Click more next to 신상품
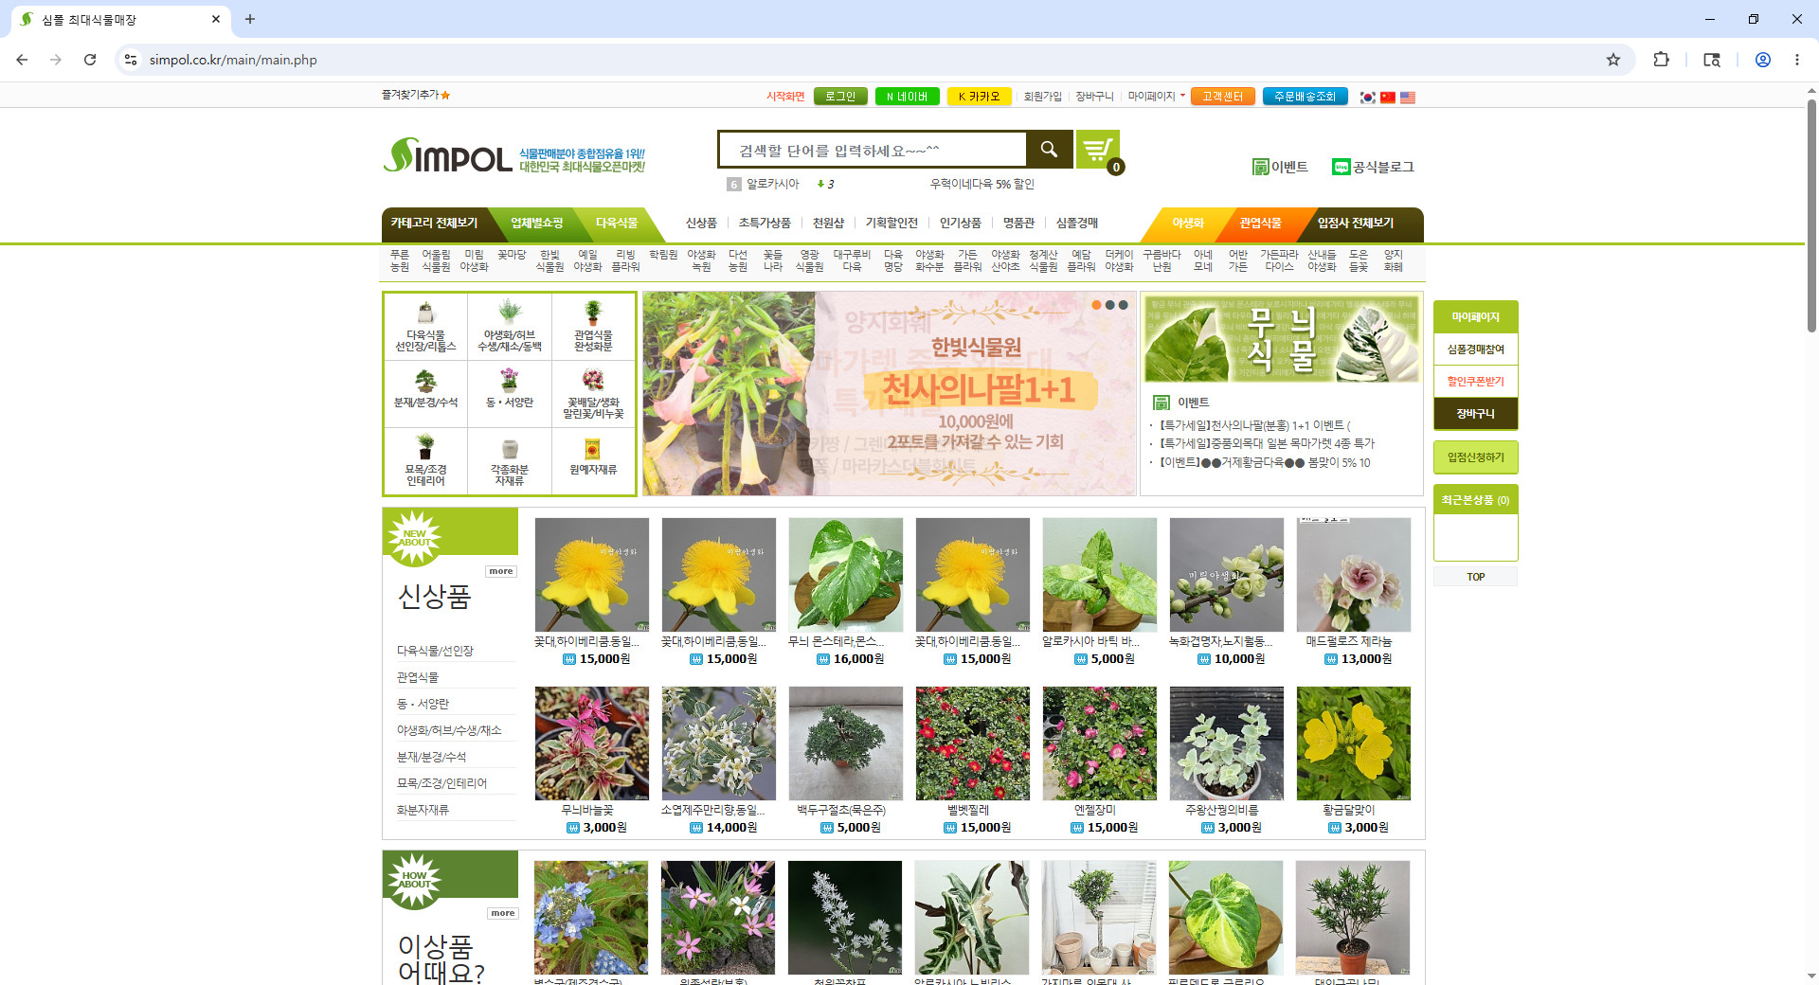1819x985 pixels. [501, 571]
